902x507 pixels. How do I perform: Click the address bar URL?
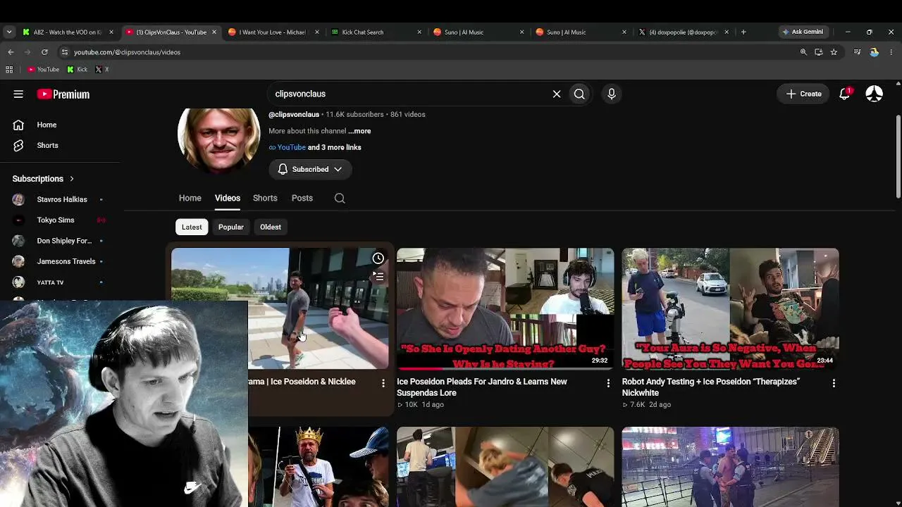point(127,52)
